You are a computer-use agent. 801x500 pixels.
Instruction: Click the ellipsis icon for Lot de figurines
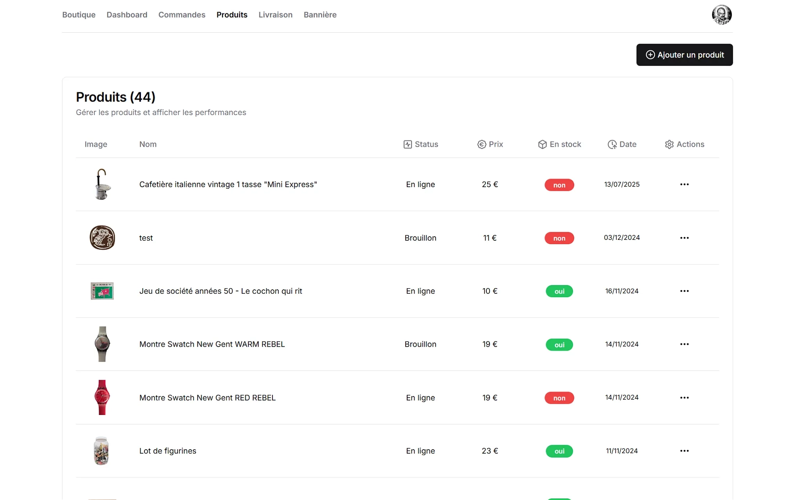[x=684, y=450]
